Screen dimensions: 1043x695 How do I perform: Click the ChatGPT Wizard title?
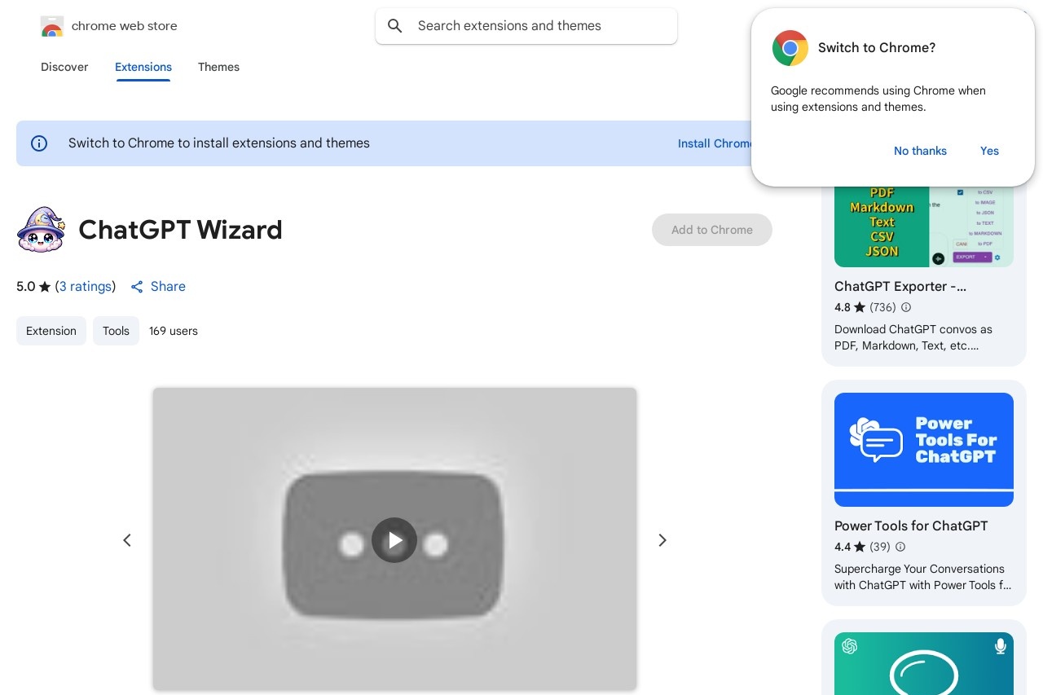[180, 230]
